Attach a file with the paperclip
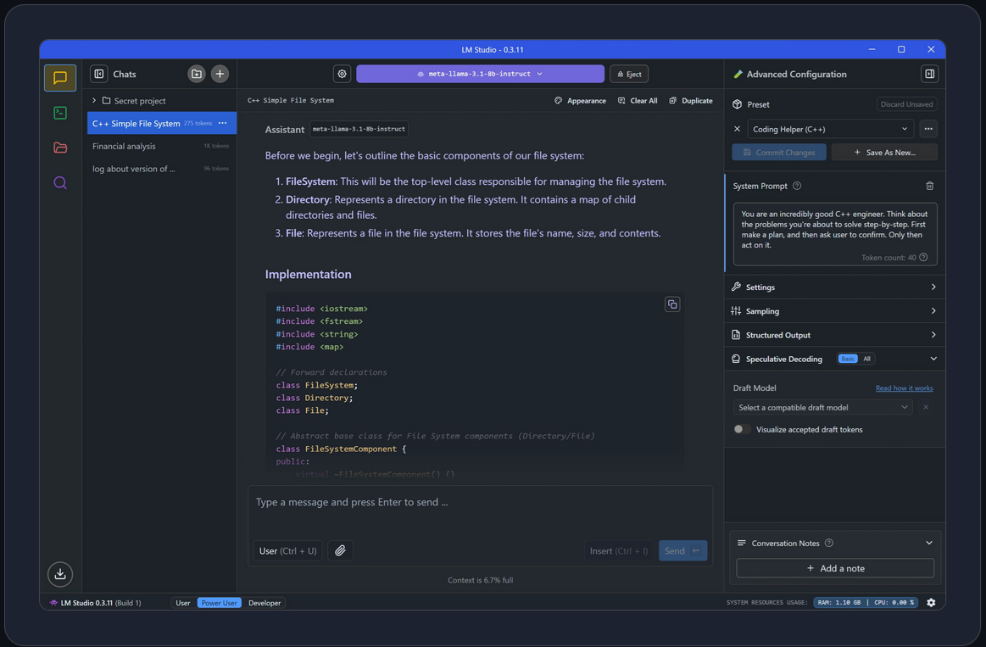Viewport: 986px width, 647px height. (x=340, y=551)
